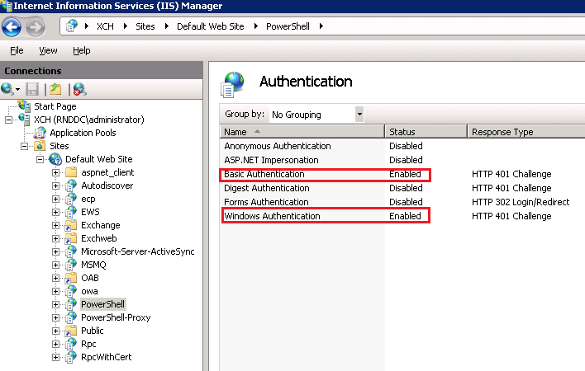This screenshot has height=371, width=585.
Task: Click the IIS Manager title bar icon
Action: (6, 6)
